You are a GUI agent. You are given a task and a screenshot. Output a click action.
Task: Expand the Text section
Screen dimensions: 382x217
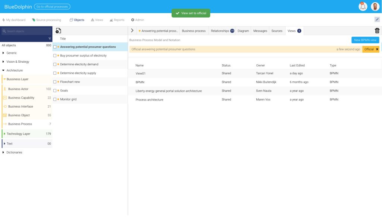tap(4, 144)
